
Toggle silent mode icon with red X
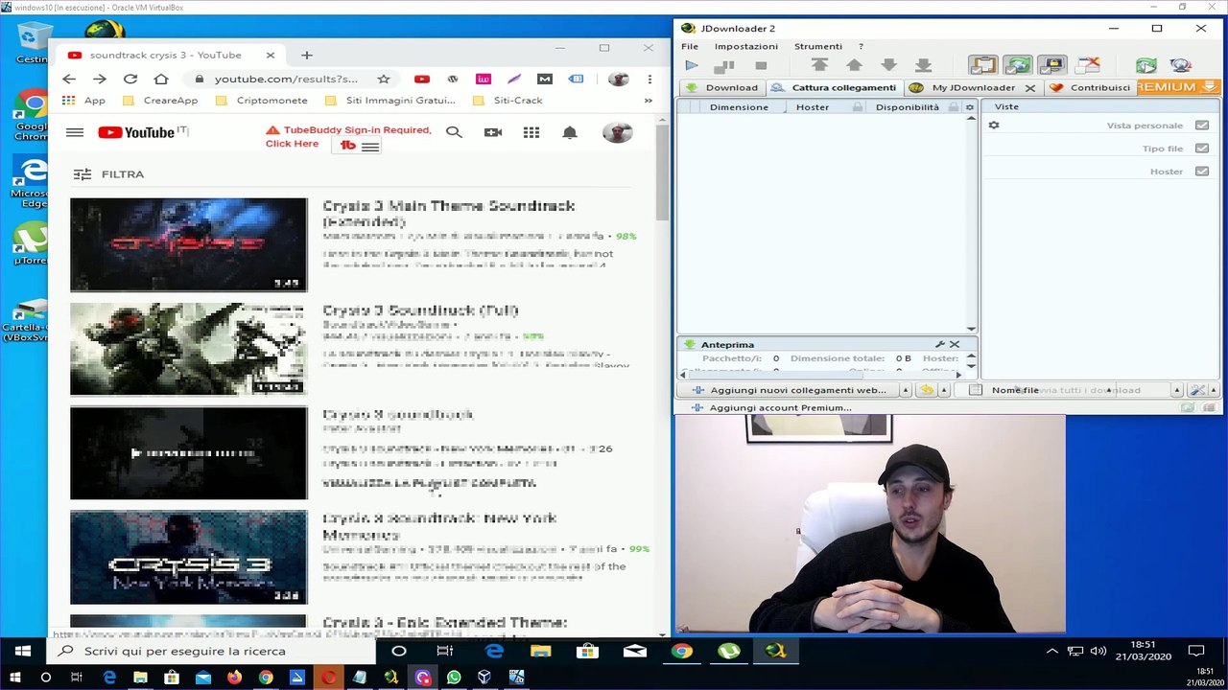(x=1087, y=65)
